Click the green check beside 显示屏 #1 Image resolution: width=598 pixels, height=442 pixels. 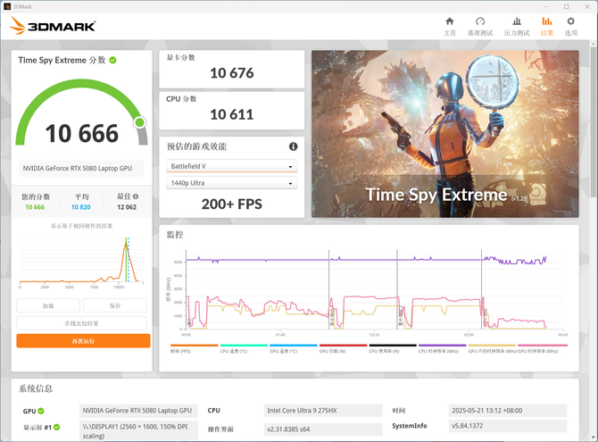point(56,427)
